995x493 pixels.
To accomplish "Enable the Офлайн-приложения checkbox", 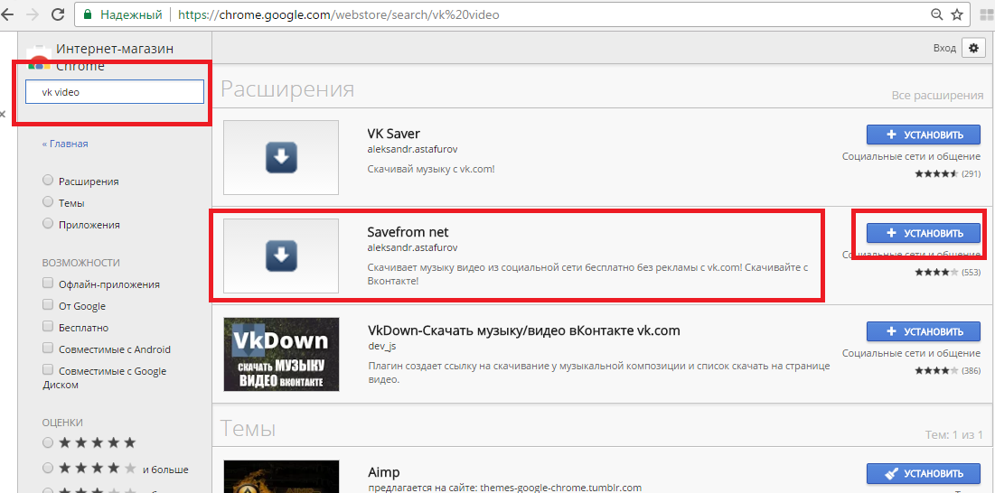I will click(48, 283).
